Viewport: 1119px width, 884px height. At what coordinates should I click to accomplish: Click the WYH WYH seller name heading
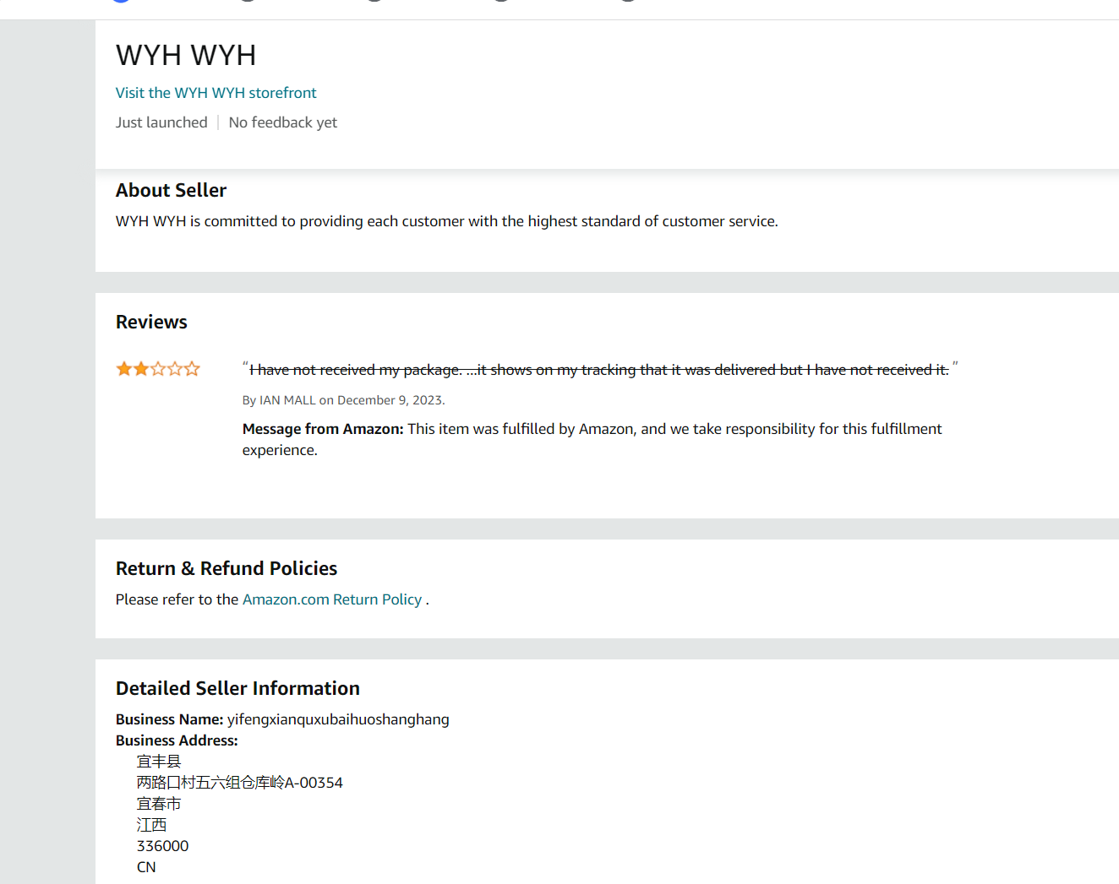click(x=186, y=56)
